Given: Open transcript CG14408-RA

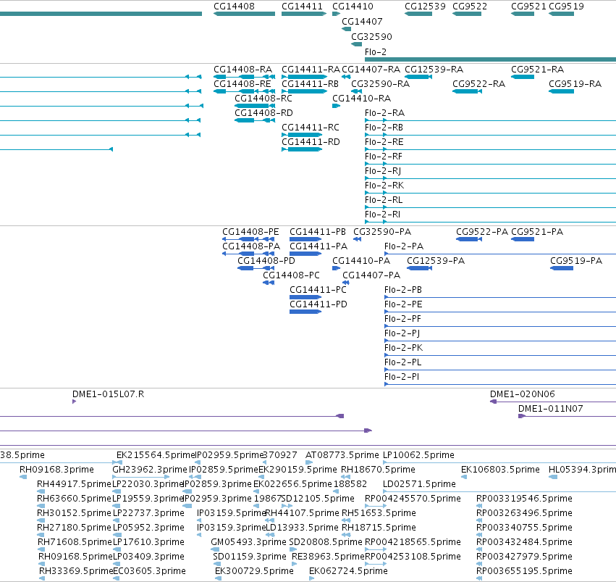Looking at the screenshot, I should pyautogui.click(x=242, y=70).
